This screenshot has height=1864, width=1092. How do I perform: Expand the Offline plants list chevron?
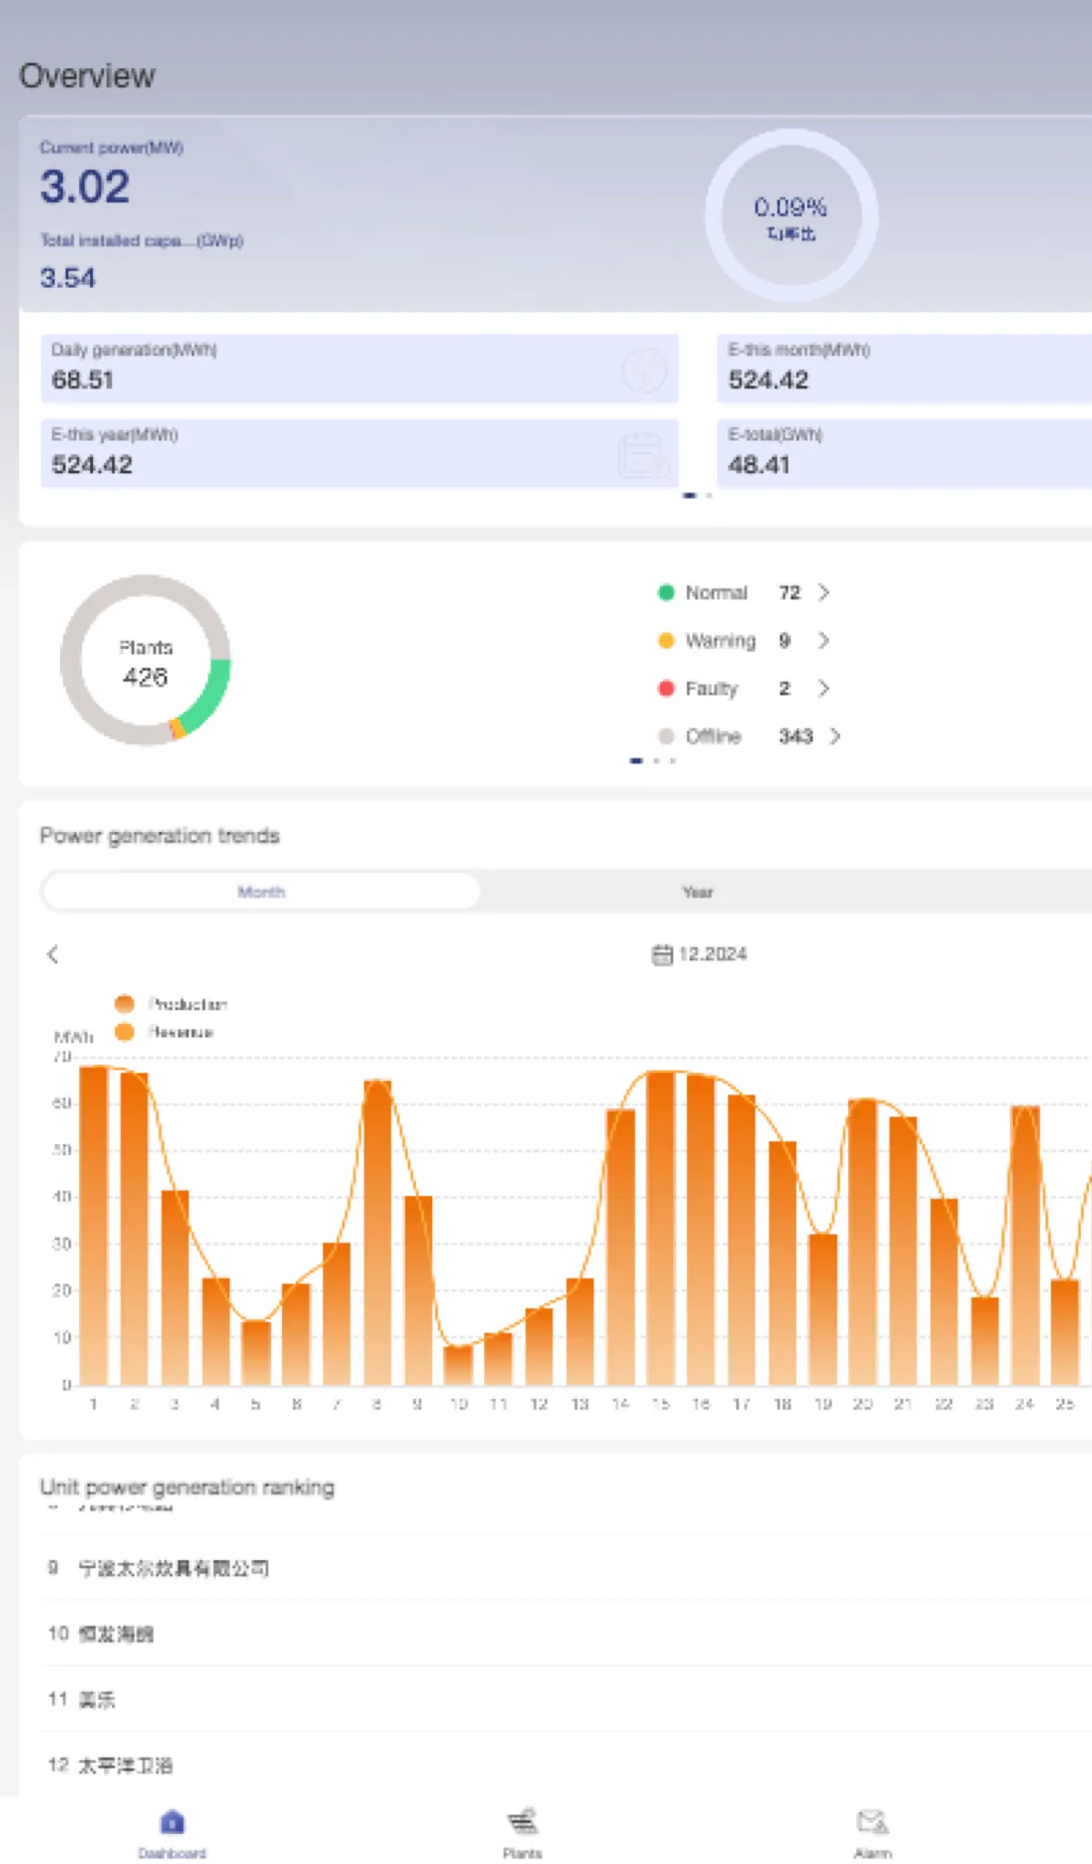click(834, 735)
